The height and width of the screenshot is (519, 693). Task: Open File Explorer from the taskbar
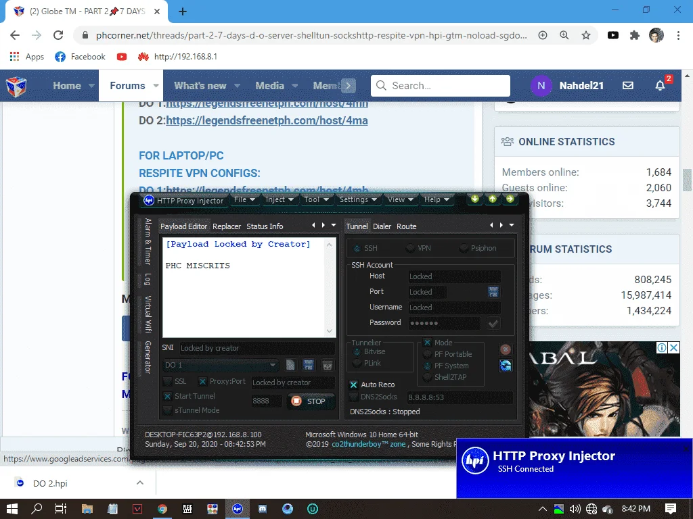coord(87,509)
